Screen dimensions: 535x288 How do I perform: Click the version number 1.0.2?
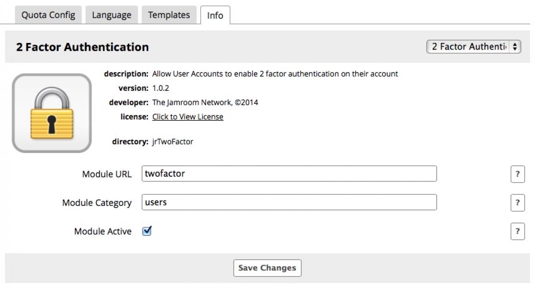160,88
